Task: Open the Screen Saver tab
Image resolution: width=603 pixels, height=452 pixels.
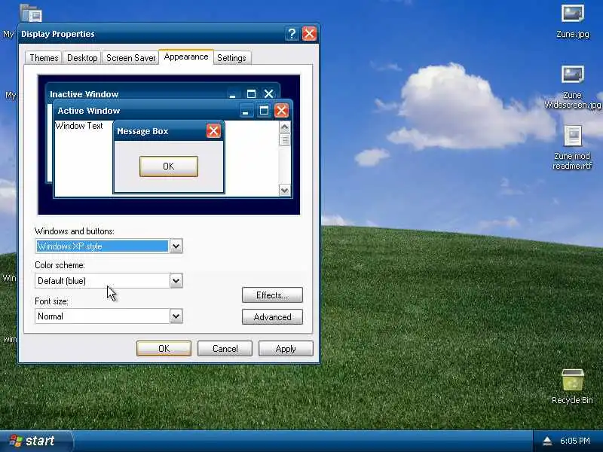Action: (x=130, y=58)
